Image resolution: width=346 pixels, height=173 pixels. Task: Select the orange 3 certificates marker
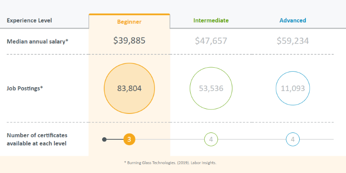point(129,139)
